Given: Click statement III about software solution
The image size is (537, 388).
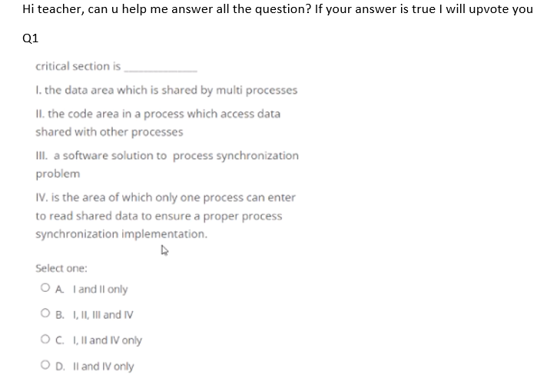Looking at the screenshot, I should [x=167, y=164].
